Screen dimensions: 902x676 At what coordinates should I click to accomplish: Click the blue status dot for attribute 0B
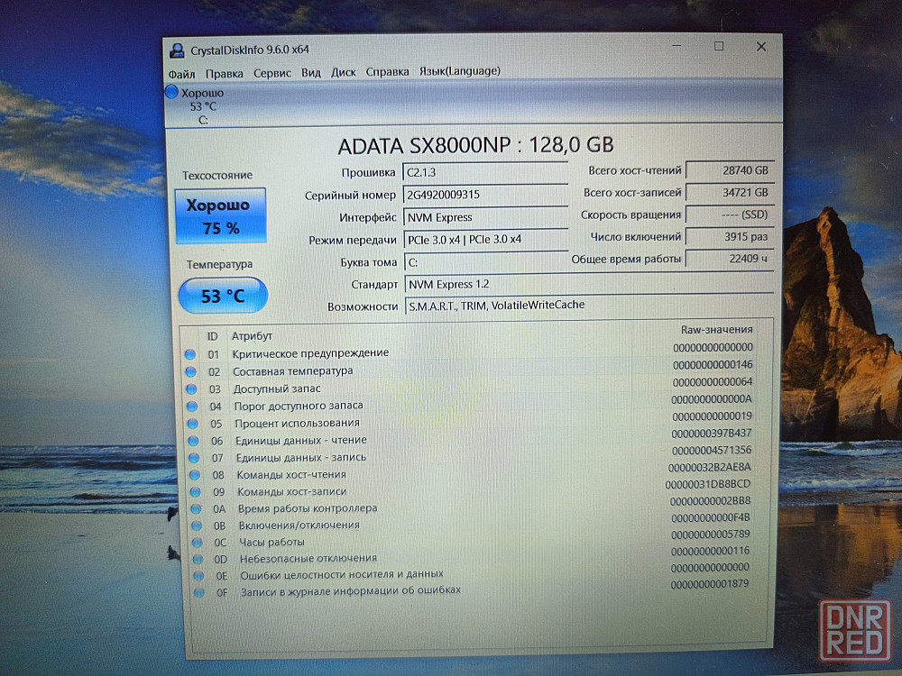point(196,525)
